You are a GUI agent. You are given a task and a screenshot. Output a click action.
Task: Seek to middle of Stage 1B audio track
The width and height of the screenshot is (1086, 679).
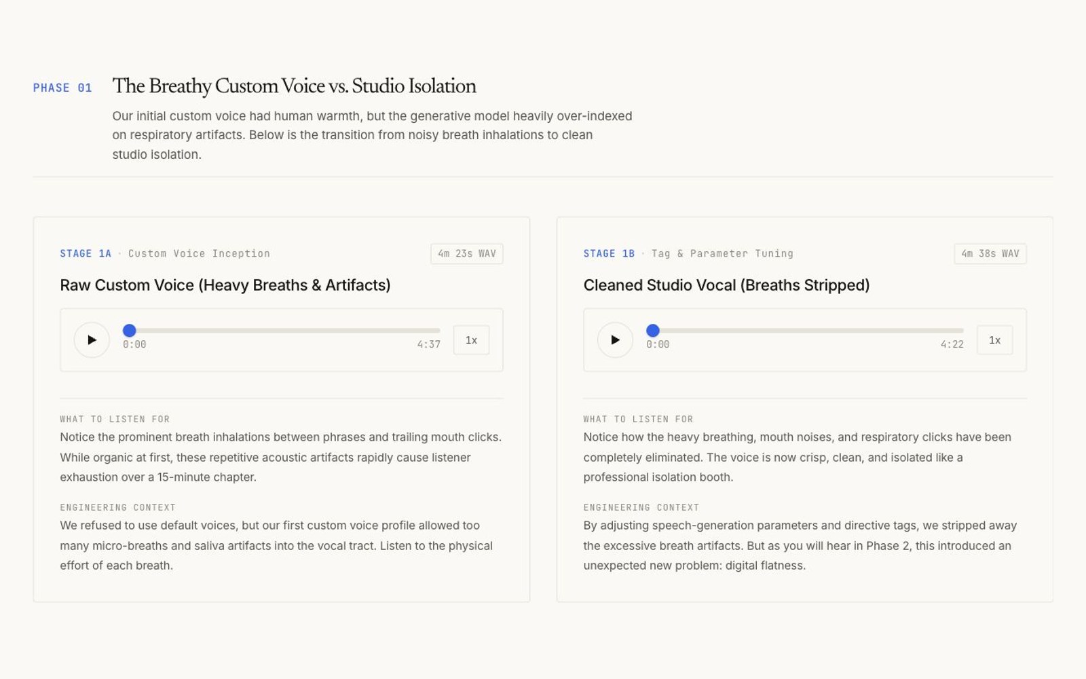(x=805, y=331)
